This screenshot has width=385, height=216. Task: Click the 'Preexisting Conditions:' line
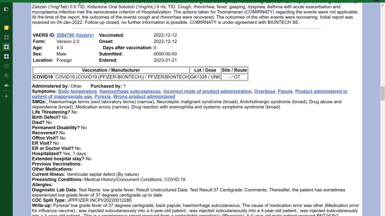tap(109, 179)
